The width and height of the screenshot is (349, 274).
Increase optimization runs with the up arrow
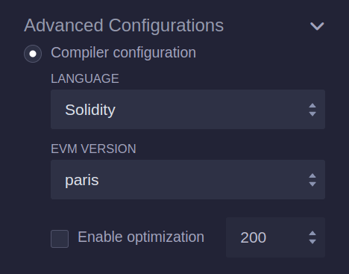pos(312,233)
